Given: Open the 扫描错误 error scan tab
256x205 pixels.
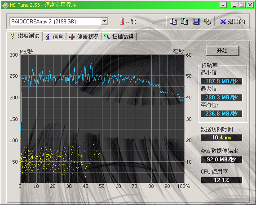Looking at the screenshot, I should 119,36.
